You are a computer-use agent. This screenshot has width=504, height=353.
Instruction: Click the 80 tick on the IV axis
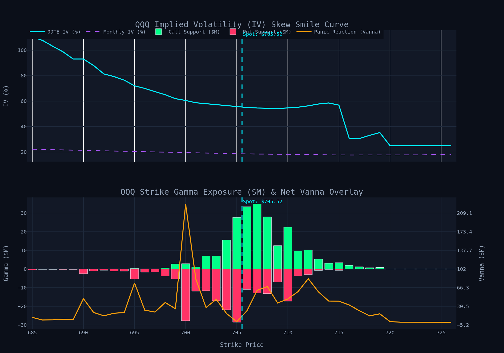23,76
